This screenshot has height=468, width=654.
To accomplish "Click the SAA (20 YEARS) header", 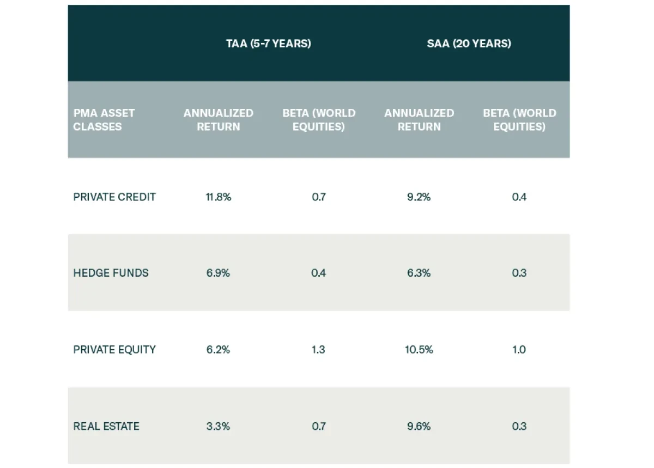I will click(469, 44).
